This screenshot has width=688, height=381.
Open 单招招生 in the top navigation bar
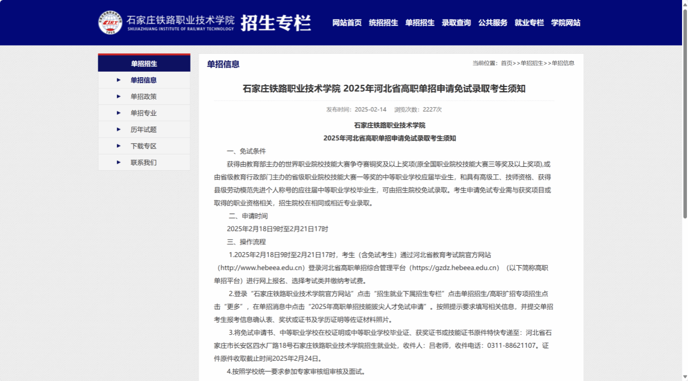click(x=420, y=23)
